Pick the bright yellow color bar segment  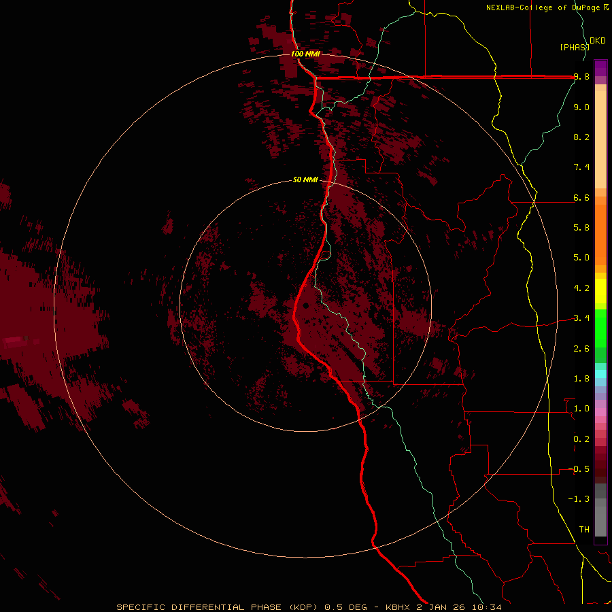(x=600, y=291)
